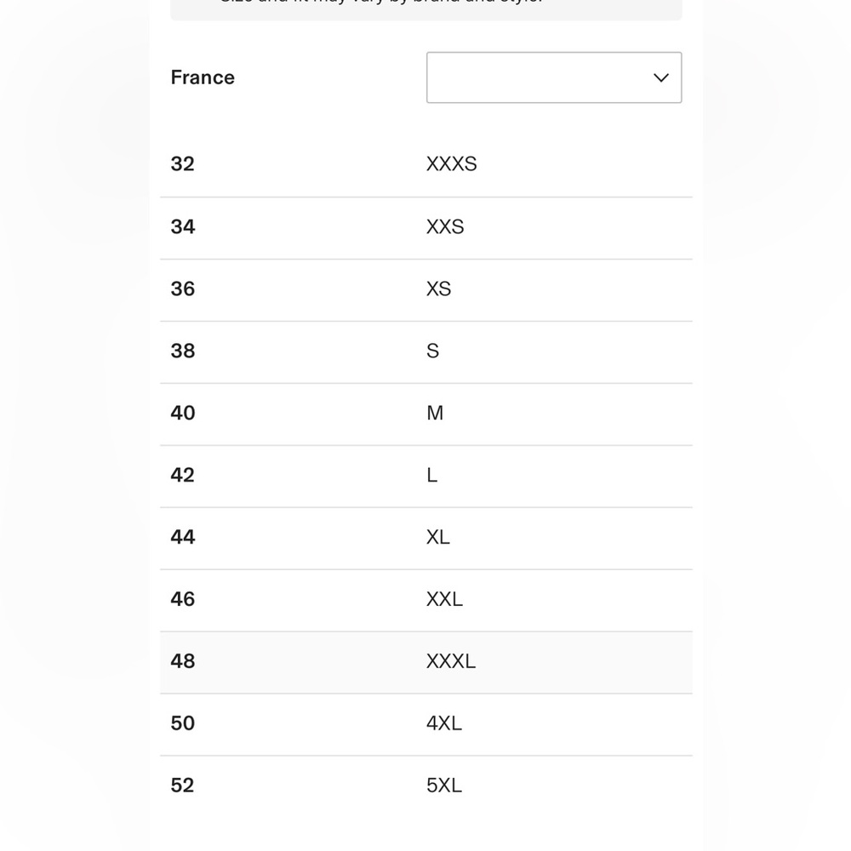Viewport: 851px width, 851px height.
Task: Click the M size cell
Action: pos(435,414)
